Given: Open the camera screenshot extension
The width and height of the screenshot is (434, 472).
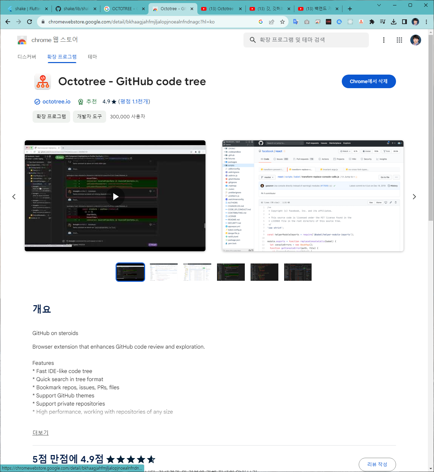Looking at the screenshot, I should coord(307,22).
